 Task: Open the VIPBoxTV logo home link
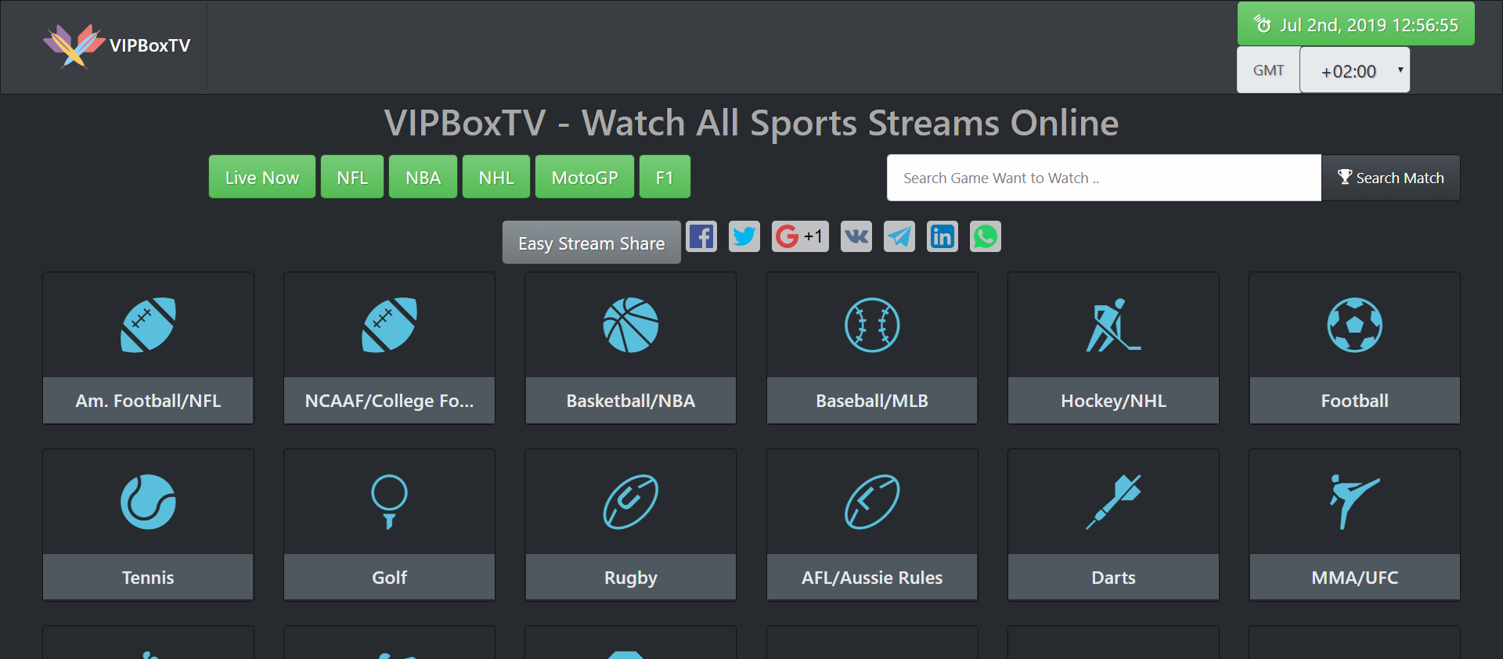(117, 45)
